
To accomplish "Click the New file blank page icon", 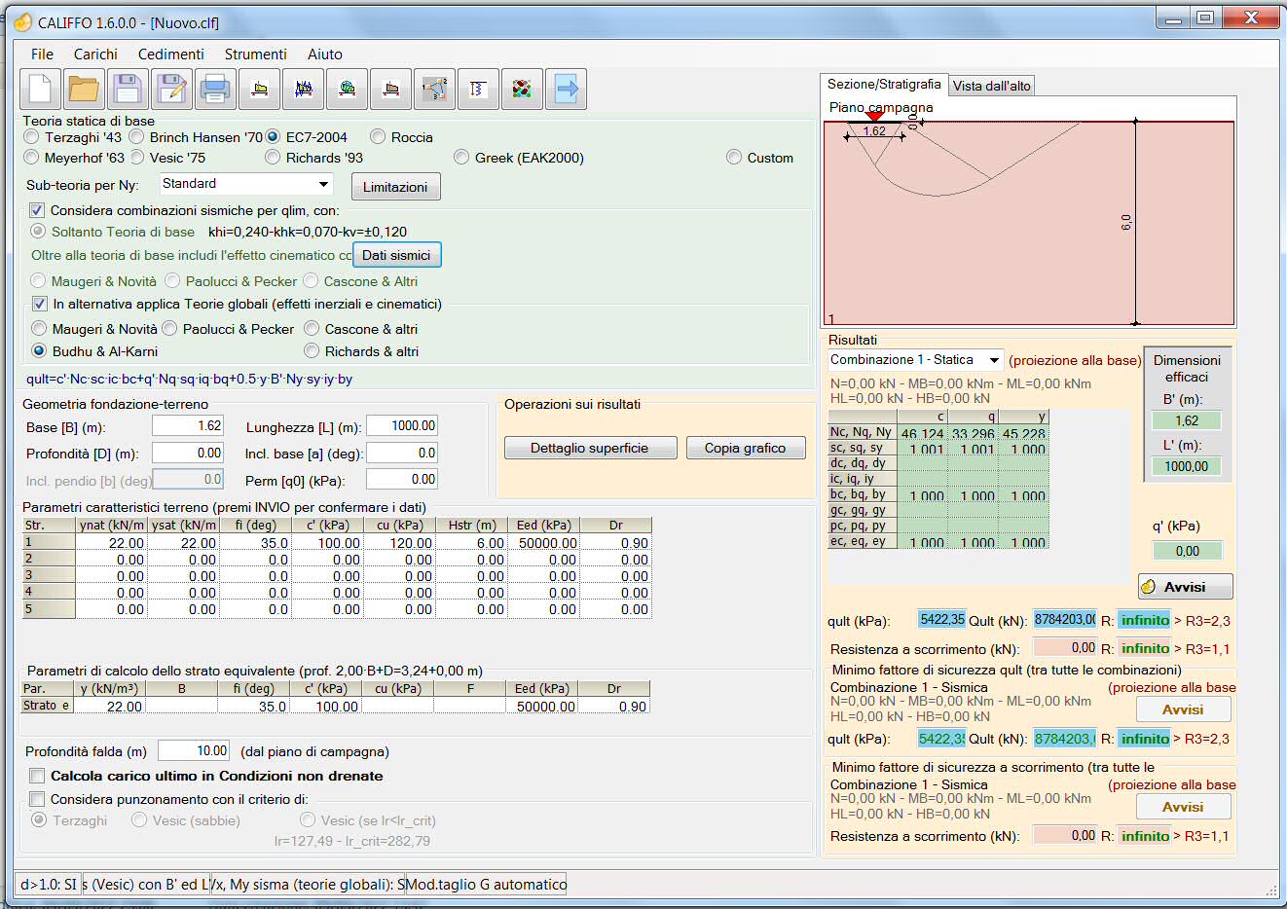I will pos(40,90).
